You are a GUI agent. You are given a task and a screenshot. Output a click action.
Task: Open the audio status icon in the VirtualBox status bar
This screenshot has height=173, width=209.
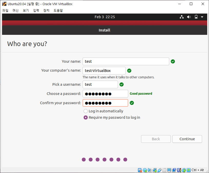[150, 170]
